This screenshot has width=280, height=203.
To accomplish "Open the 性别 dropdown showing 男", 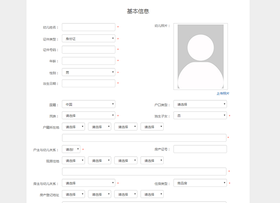I will pyautogui.click(x=89, y=72).
